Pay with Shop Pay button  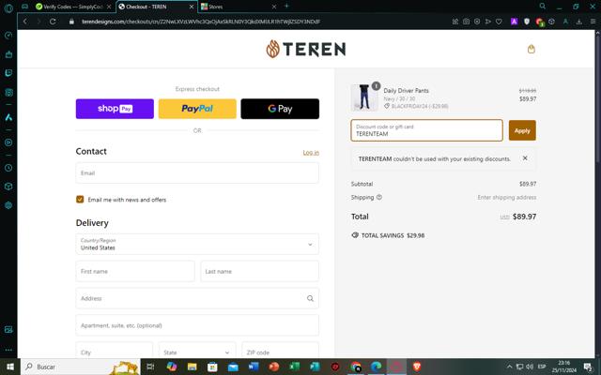pyautogui.click(x=115, y=109)
